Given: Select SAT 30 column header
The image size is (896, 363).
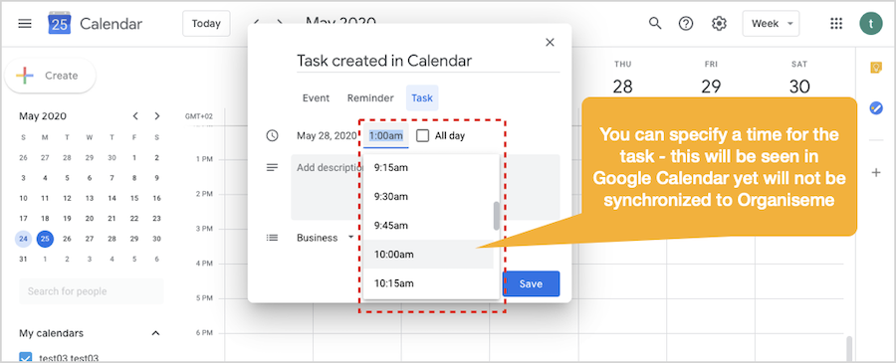Looking at the screenshot, I should click(799, 79).
